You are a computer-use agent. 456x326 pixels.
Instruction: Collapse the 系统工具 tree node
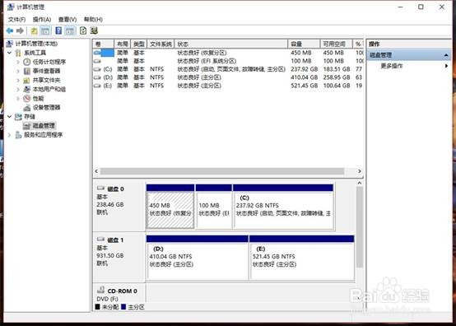(10, 53)
